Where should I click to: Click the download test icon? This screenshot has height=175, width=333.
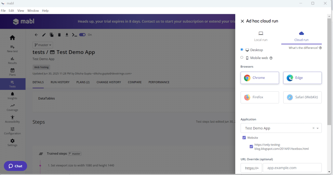pyautogui.click(x=67, y=35)
